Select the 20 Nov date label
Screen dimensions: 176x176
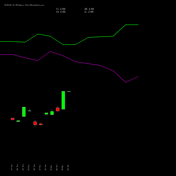tap(17, 167)
